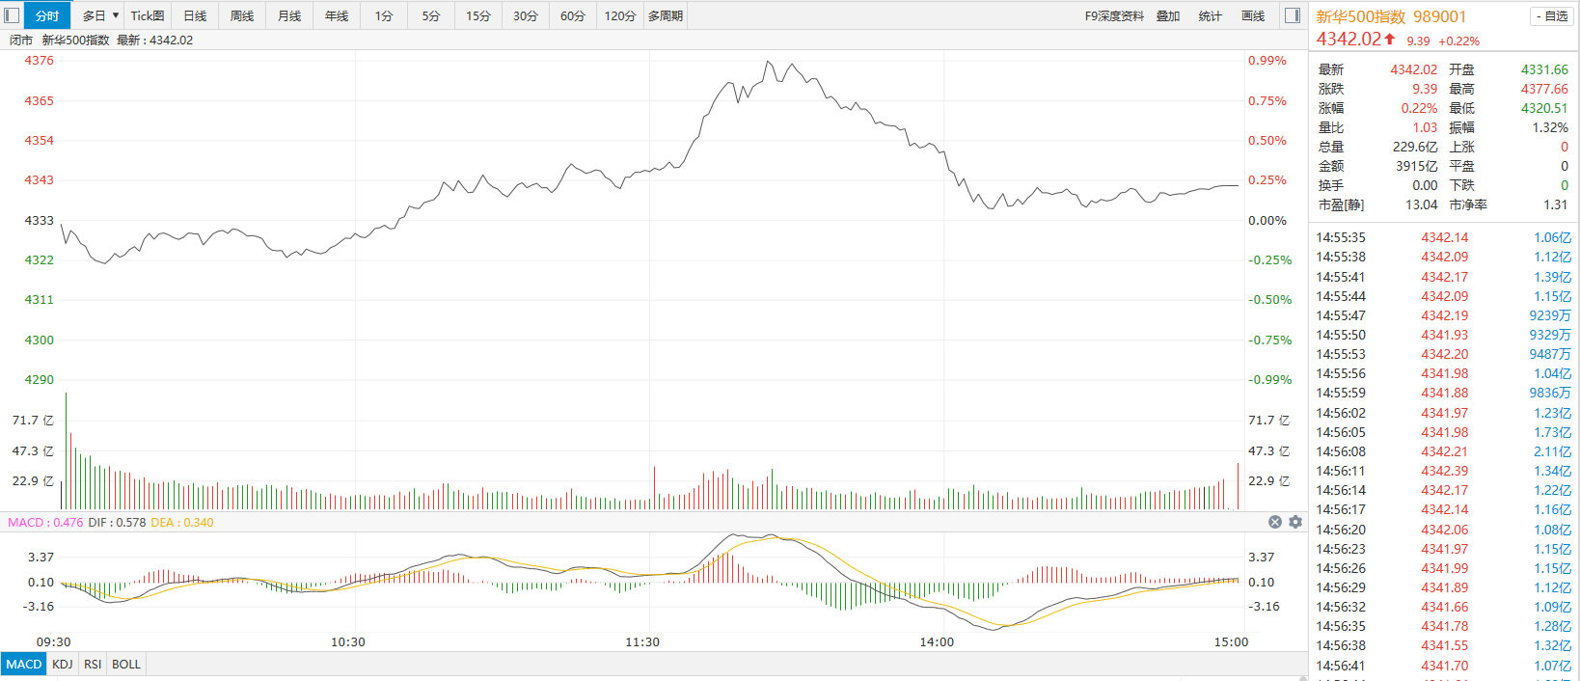The width and height of the screenshot is (1580, 681).
Task: Switch to 日线 daily chart
Action: click(195, 15)
